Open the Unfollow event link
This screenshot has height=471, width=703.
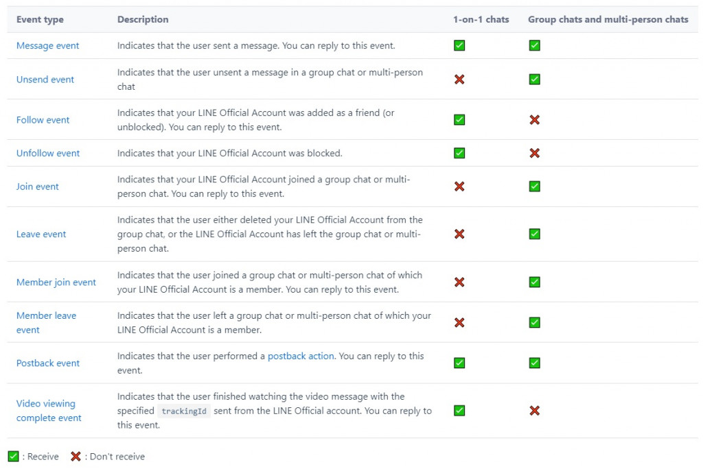(48, 154)
